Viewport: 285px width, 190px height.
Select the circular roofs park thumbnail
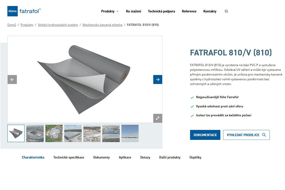click(54, 133)
